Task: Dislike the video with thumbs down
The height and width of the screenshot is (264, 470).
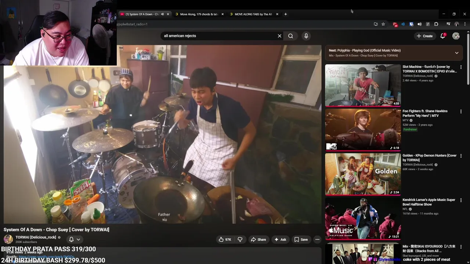Action: click(240, 239)
